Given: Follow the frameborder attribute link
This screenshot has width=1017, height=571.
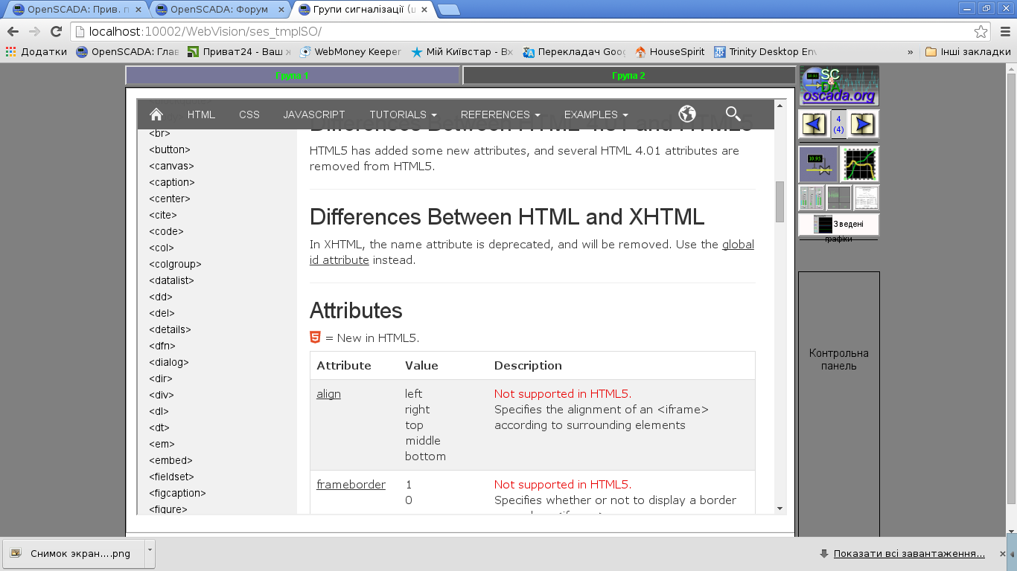Looking at the screenshot, I should tap(351, 485).
